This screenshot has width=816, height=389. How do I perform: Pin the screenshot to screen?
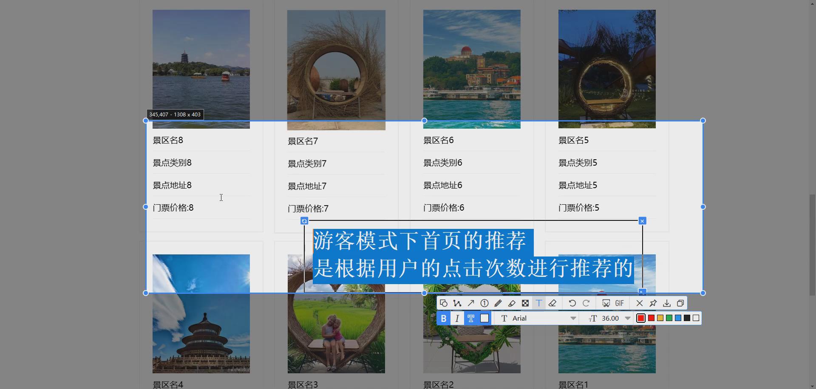point(653,303)
